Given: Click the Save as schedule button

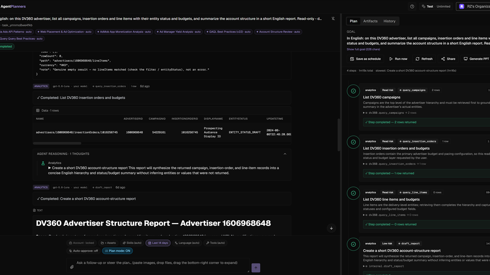Looking at the screenshot, I should click(x=365, y=59).
